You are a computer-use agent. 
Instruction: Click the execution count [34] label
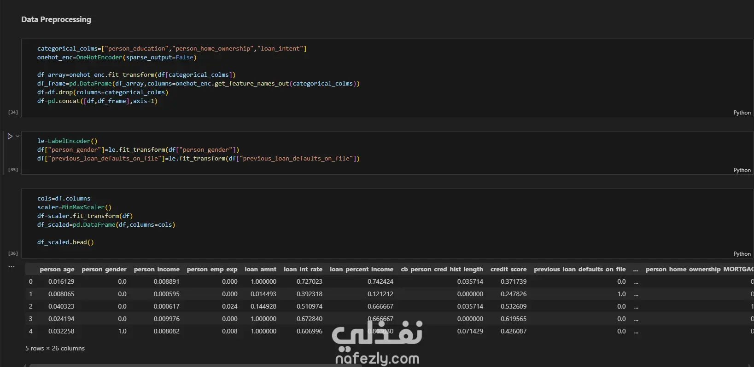(x=13, y=112)
